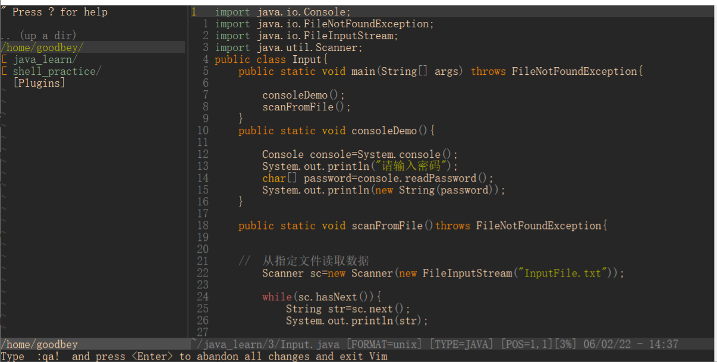This screenshot has height=362, width=717.
Task: Click relative line number 18 in gutter
Action: point(203,226)
